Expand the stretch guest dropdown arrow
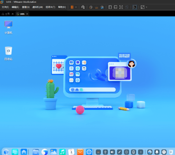The width and height of the screenshot is (175, 155). click(147, 7)
